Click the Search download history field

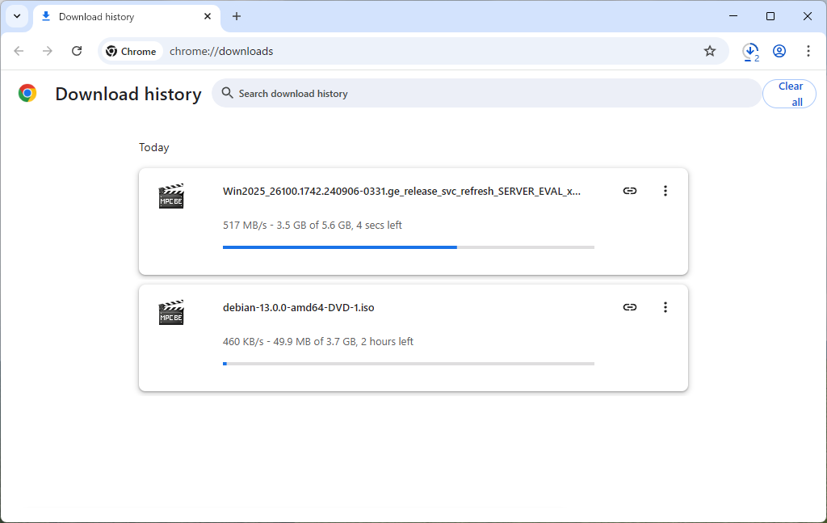[486, 94]
